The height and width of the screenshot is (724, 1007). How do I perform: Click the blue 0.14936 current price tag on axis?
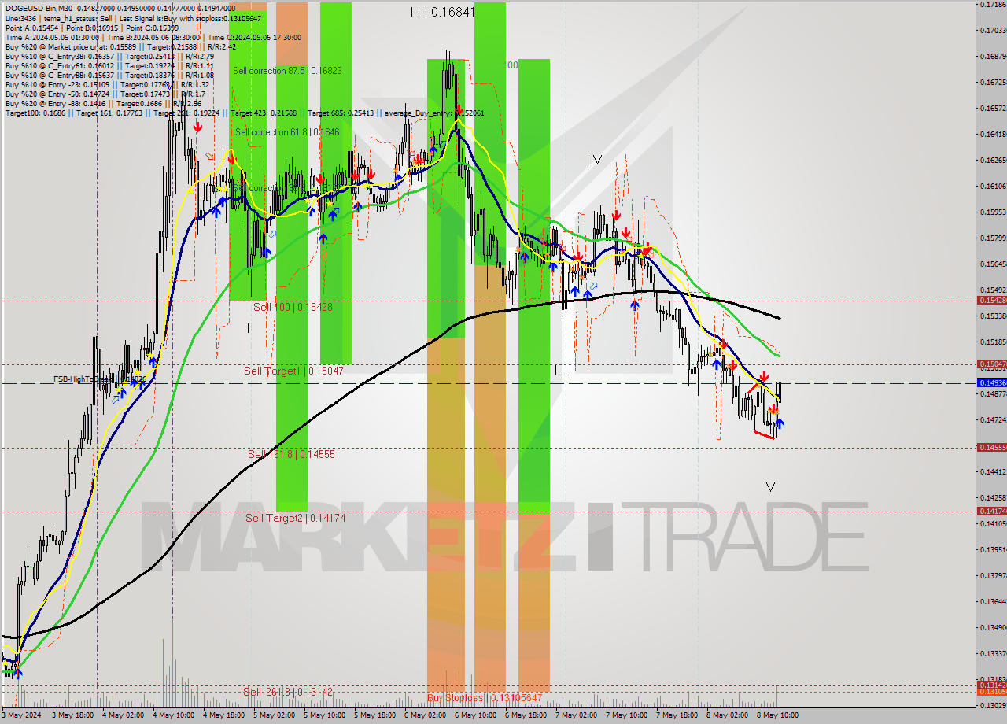989,382
